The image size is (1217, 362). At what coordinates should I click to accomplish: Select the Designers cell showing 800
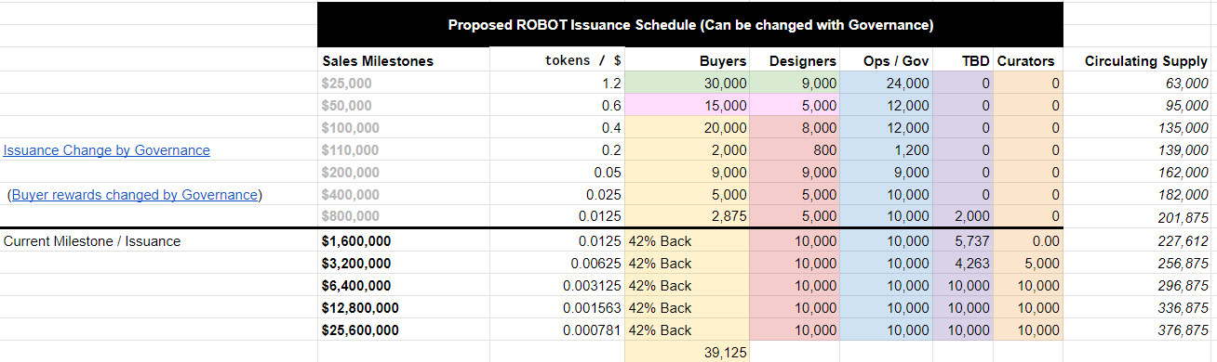(x=796, y=150)
